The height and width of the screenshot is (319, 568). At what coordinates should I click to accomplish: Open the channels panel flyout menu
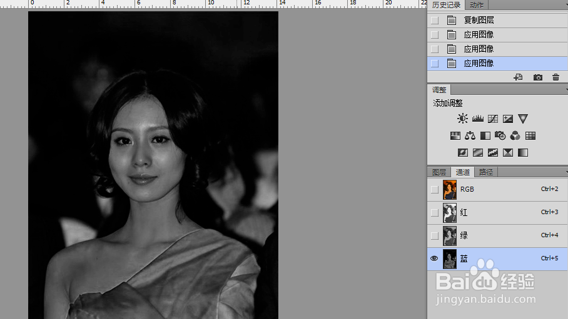coord(566,172)
